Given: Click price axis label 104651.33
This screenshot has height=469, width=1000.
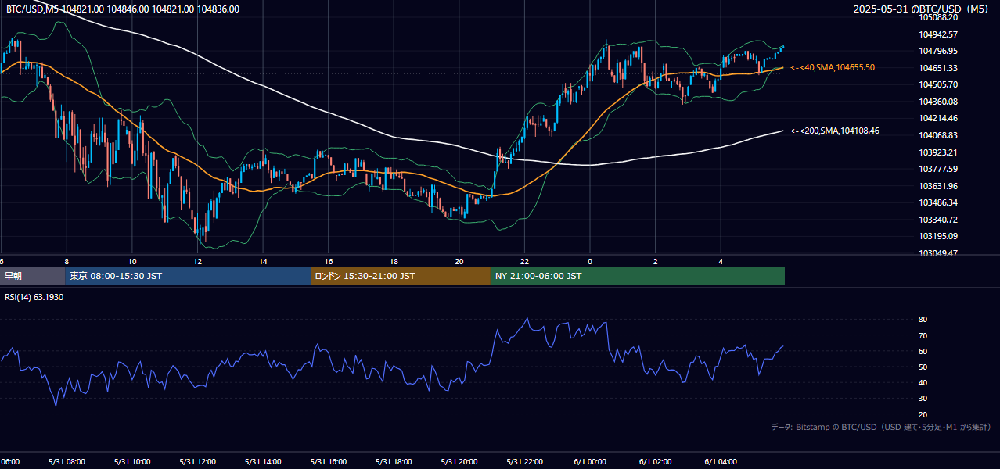Looking at the screenshot, I should [939, 68].
